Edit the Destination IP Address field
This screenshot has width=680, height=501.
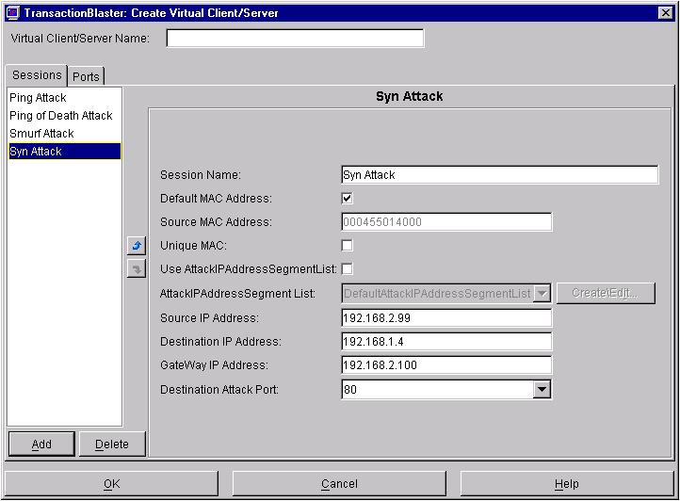446,341
